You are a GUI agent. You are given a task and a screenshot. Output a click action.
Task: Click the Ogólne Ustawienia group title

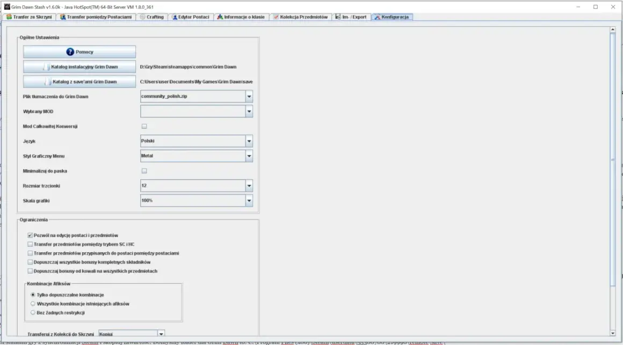(x=39, y=38)
